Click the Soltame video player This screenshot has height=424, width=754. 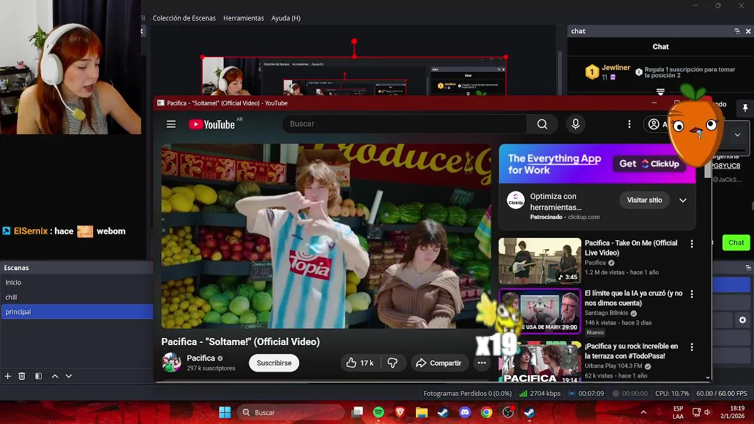[326, 236]
